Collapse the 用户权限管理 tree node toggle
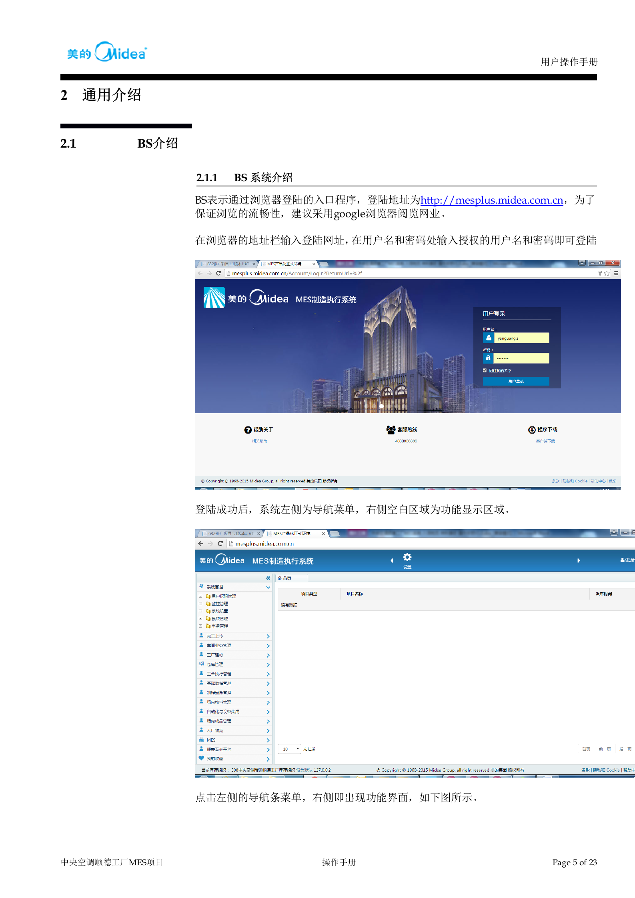Image resolution: width=635 pixels, height=898 pixels. point(200,596)
